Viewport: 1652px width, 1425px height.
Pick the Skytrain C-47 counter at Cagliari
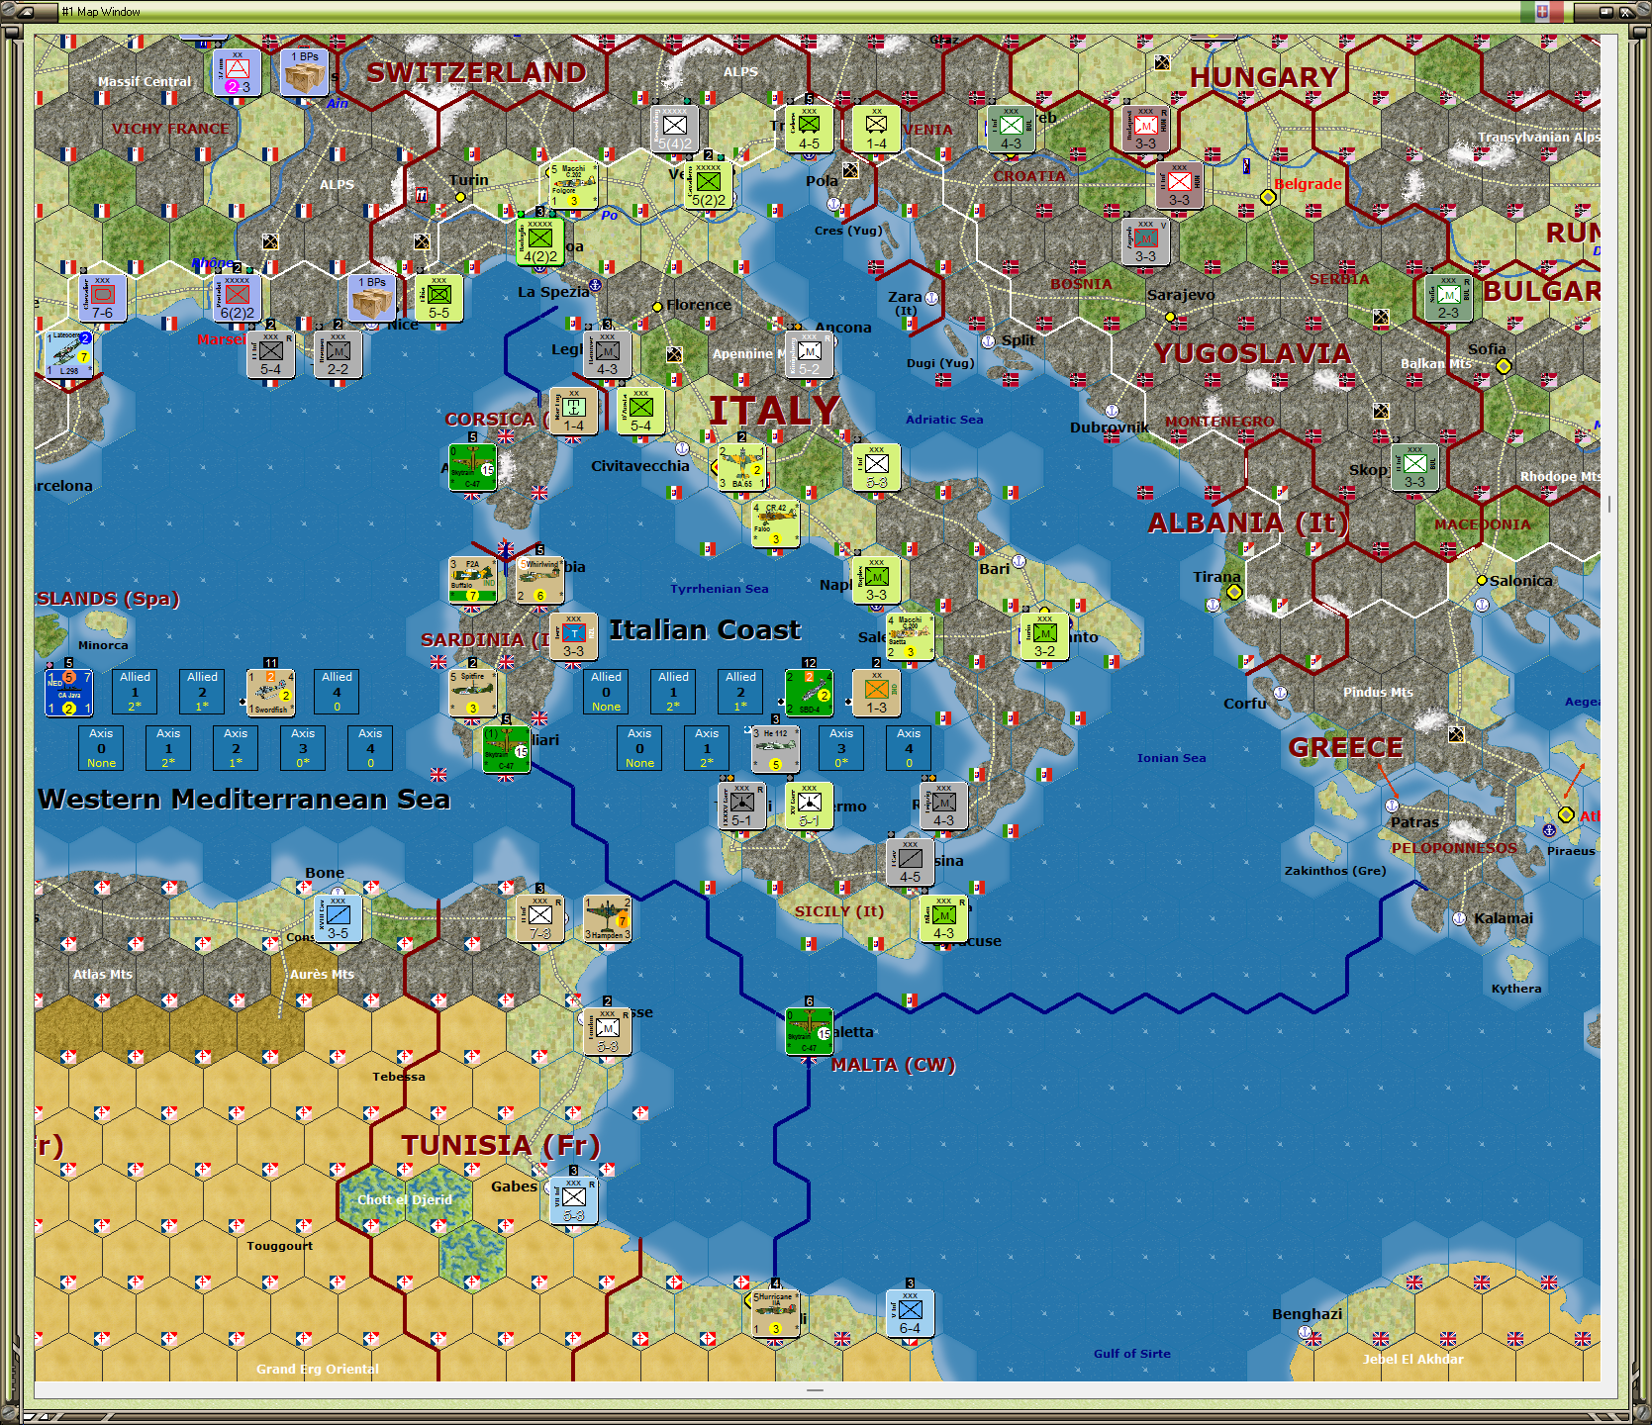coord(506,749)
